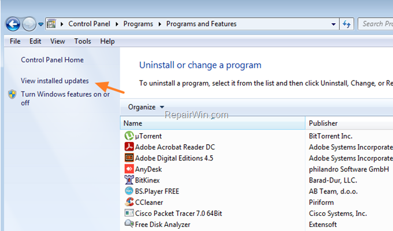Expand the arrow after Control Panel breadcrumb
Viewport: 393px width, 231px height.
117,24
